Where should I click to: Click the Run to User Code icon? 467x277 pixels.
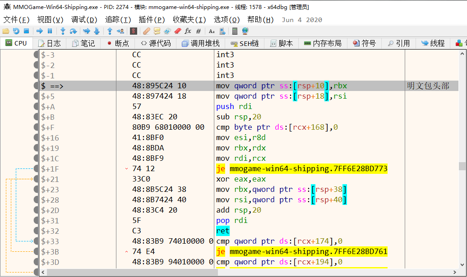[x=120, y=31]
